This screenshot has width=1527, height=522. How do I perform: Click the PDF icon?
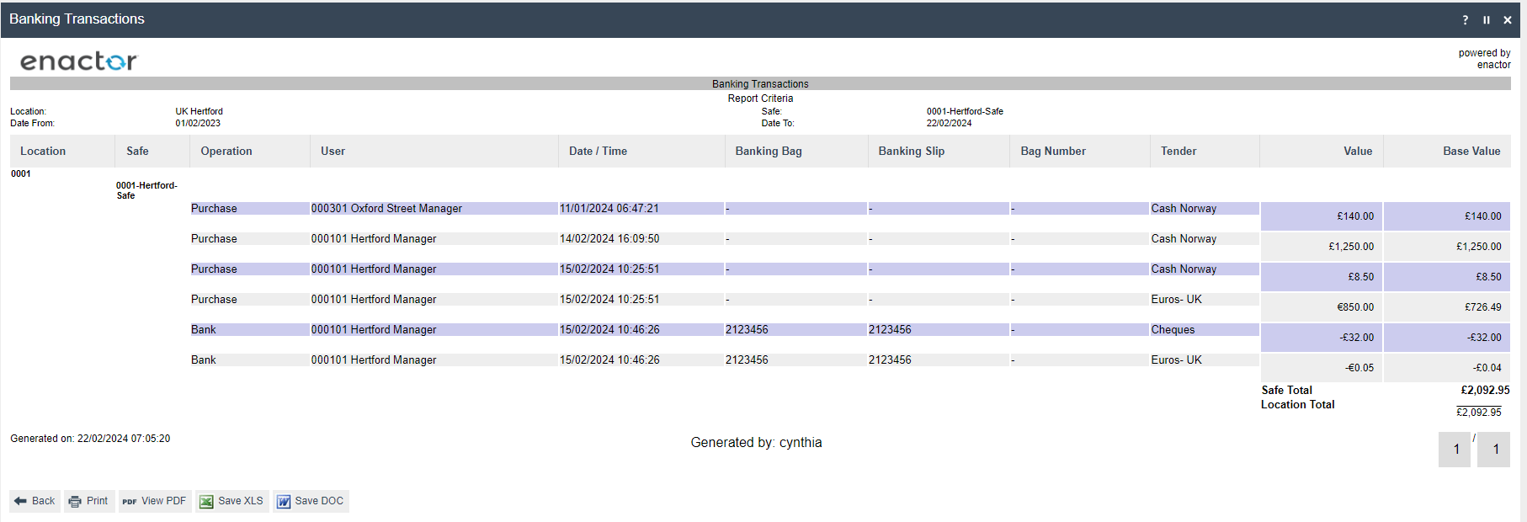tap(130, 502)
